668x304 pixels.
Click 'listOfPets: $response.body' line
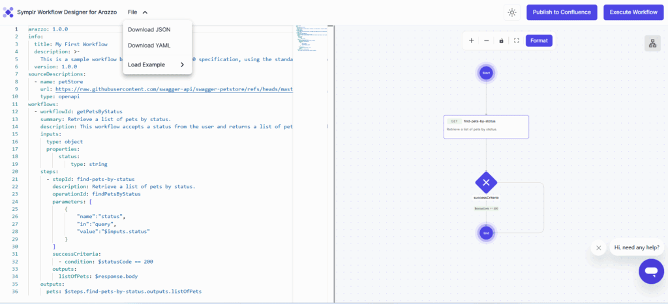(98, 277)
